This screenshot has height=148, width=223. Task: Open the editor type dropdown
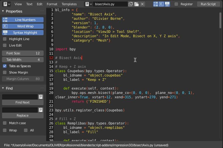[6, 4]
